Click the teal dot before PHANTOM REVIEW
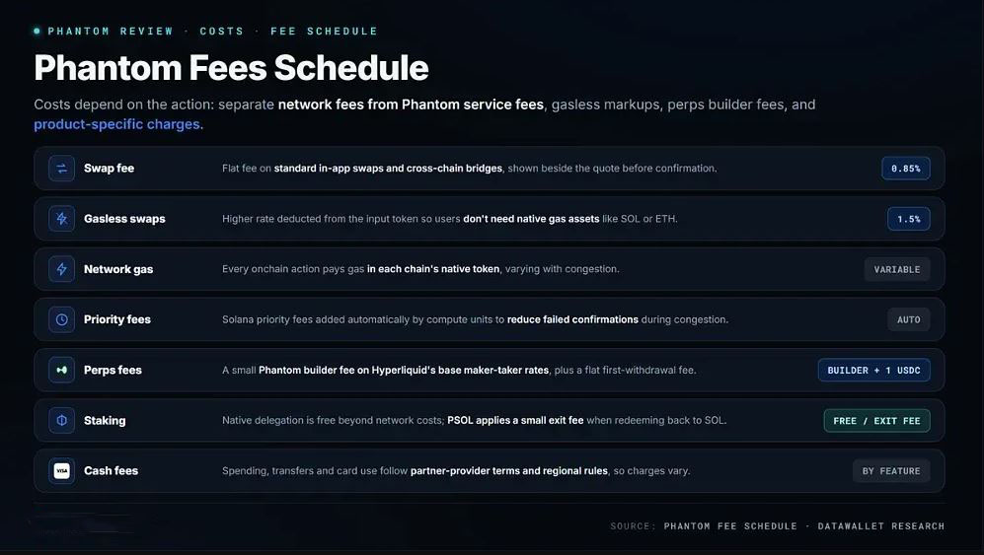984x555 pixels. 38,31
